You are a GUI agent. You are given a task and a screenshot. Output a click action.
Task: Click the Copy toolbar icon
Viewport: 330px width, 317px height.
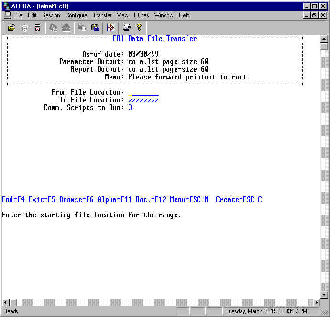(82, 28)
